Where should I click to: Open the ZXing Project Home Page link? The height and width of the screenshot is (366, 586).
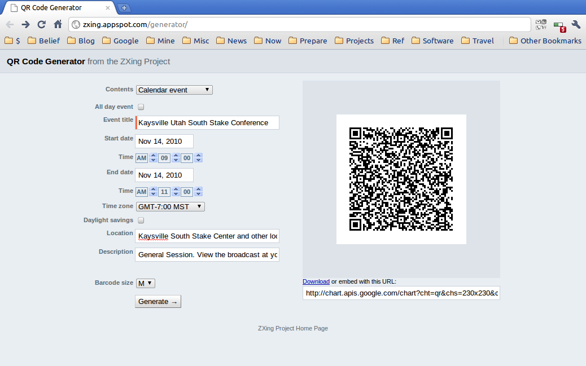click(293, 328)
